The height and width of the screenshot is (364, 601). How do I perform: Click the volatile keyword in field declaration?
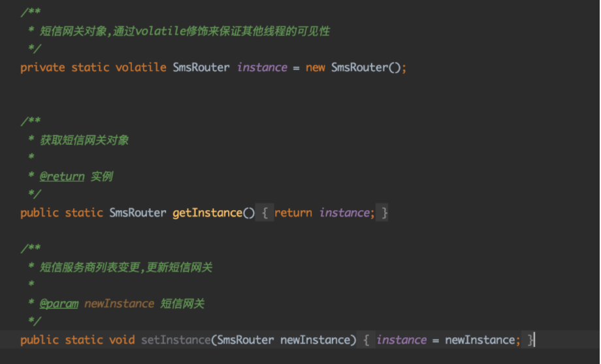pyautogui.click(x=140, y=67)
